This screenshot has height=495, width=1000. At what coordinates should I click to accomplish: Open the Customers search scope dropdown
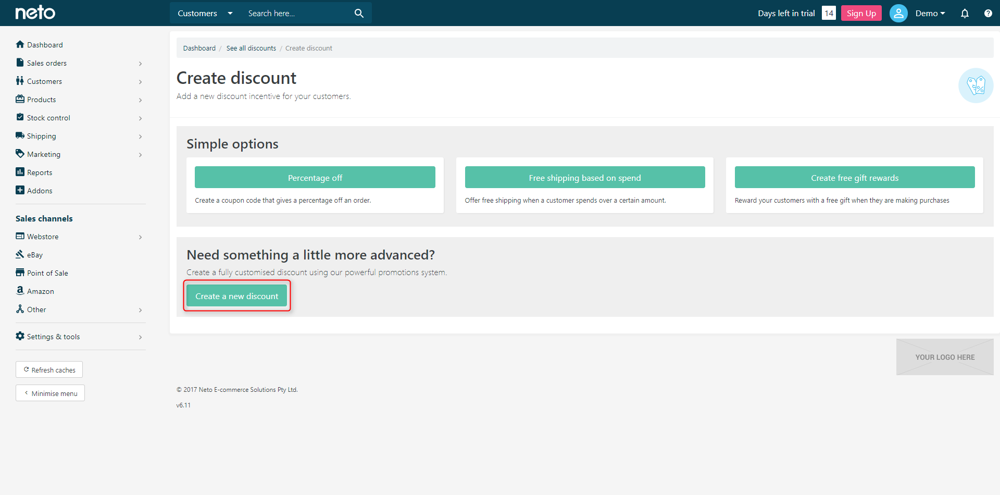coord(205,13)
